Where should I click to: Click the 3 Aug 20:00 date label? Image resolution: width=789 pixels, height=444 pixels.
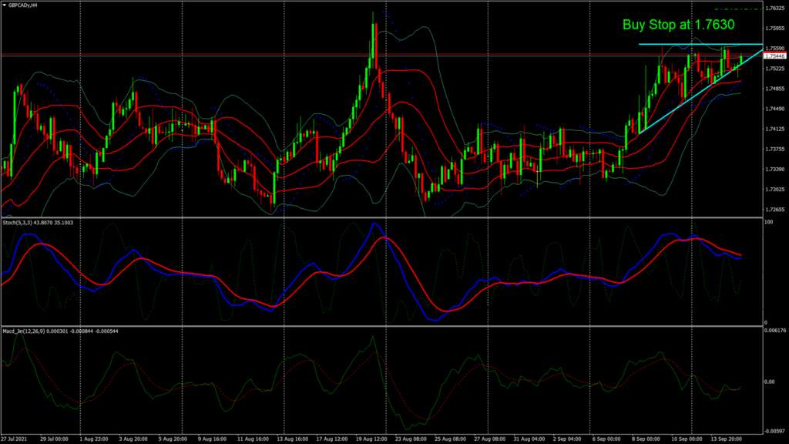[x=133, y=439]
